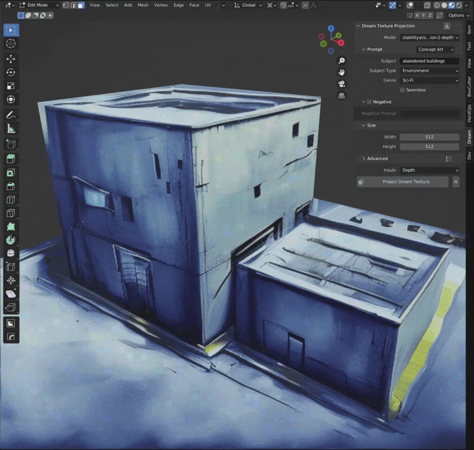This screenshot has height=450, width=474.
Task: Open the Genre dropdown showing Sci-Fi
Action: [x=429, y=80]
